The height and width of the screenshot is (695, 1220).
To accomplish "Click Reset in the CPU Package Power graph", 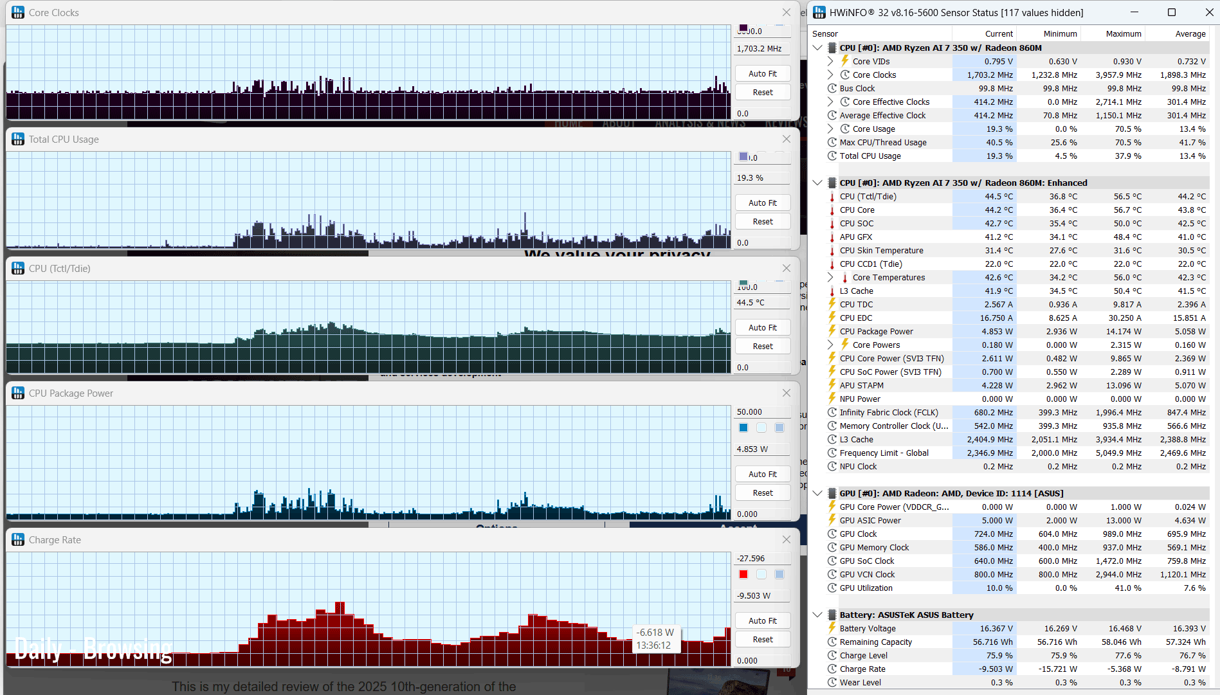I will tap(763, 492).
